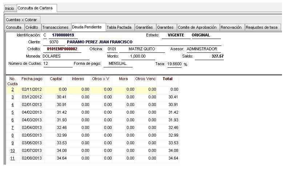Open the Transacciones tab
The height and width of the screenshot is (169, 298).
point(55,27)
